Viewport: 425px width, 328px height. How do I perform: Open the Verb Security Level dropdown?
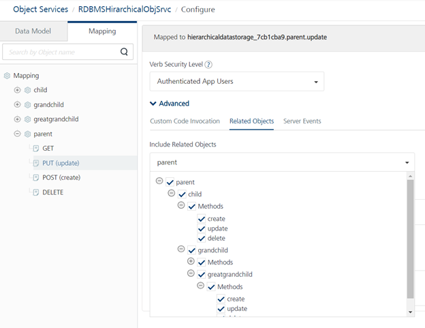point(236,81)
